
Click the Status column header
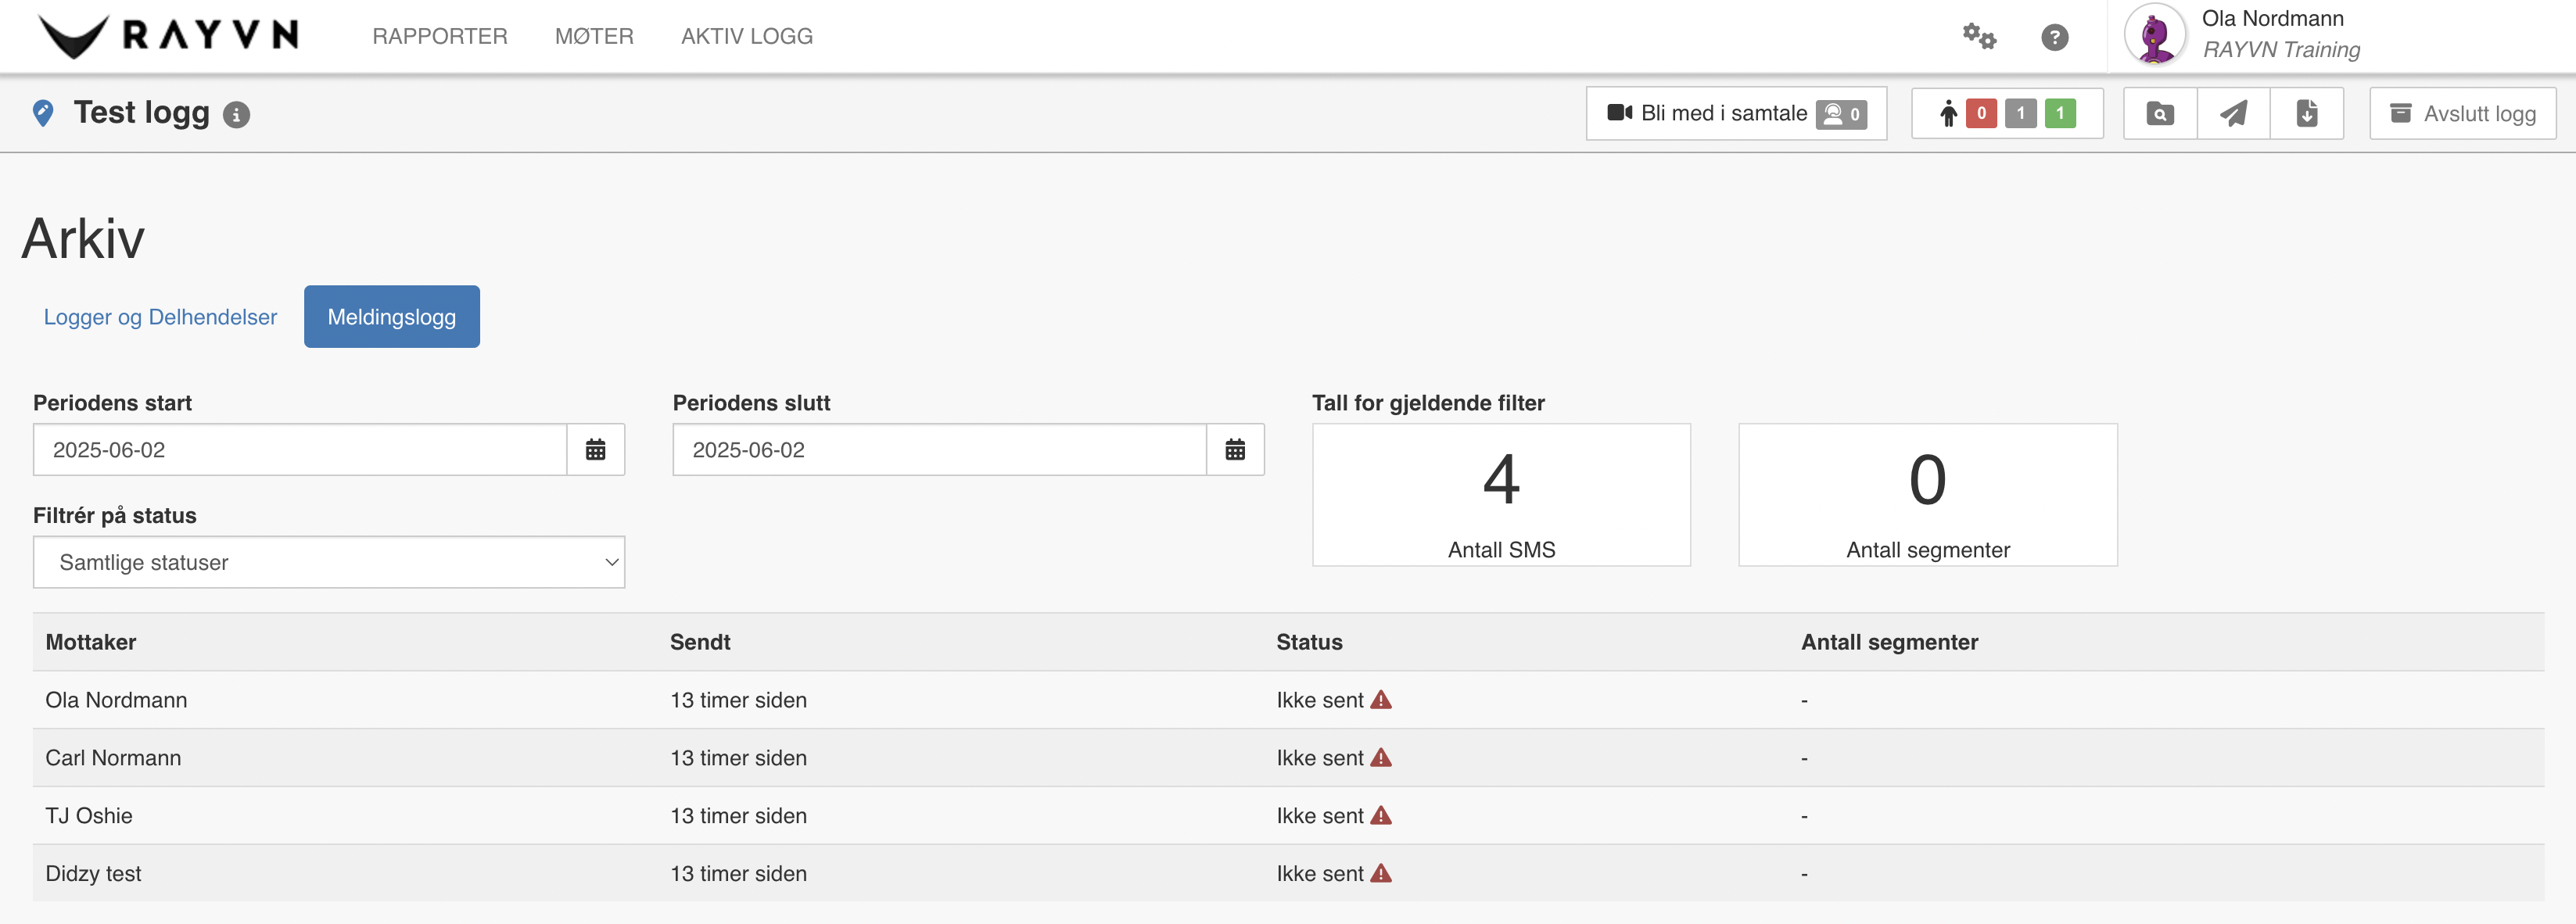click(x=1309, y=642)
